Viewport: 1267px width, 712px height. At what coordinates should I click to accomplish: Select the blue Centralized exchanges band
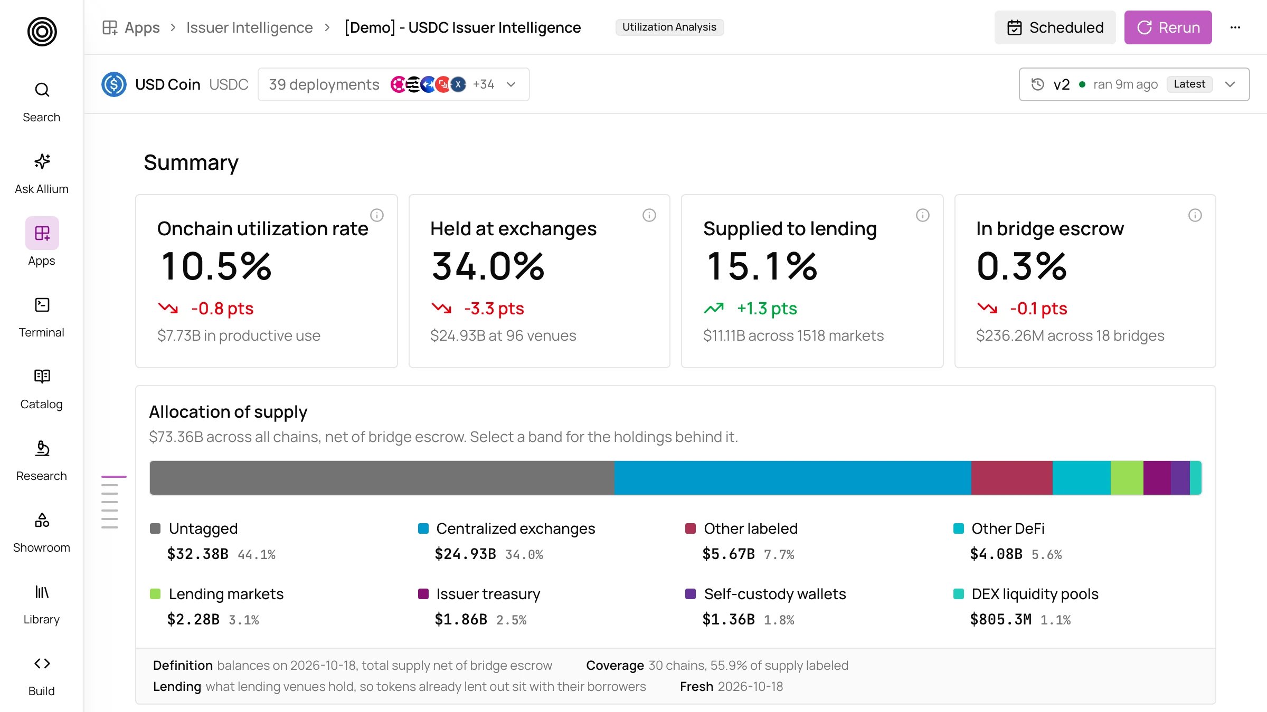click(x=793, y=478)
